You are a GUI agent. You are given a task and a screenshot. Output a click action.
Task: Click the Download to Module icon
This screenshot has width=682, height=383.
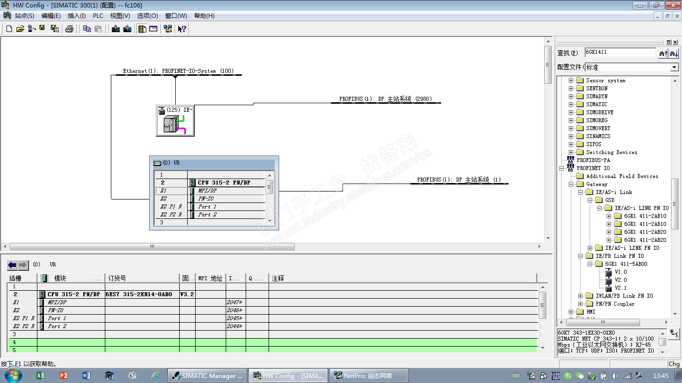coord(116,29)
